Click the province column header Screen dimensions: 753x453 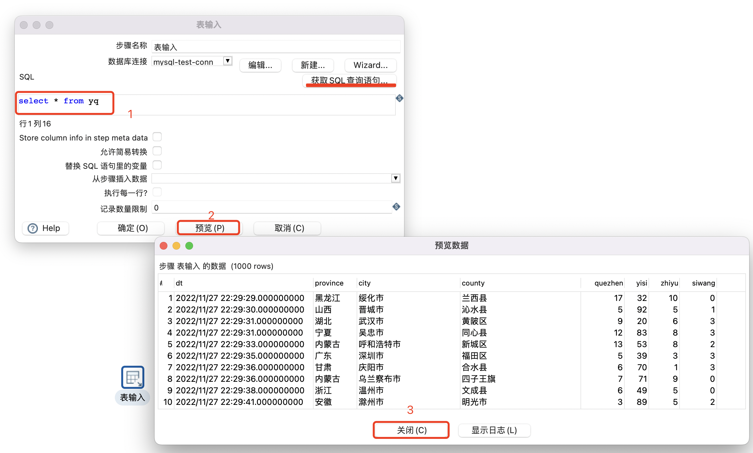click(x=329, y=283)
